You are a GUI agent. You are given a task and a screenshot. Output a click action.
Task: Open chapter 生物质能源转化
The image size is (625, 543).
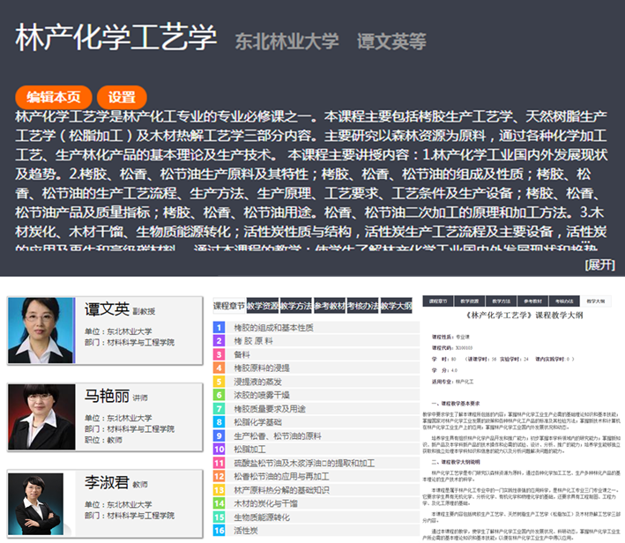pos(264,517)
